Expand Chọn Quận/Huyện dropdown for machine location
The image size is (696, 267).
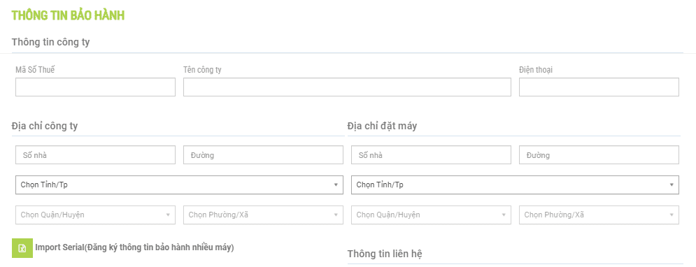(431, 215)
